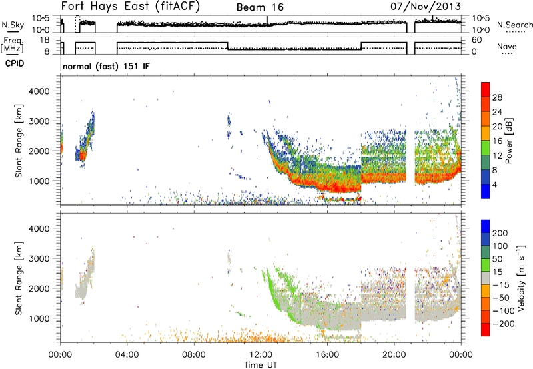Click the "50" label on Velocity colorbar
This screenshot has width=533, height=369.
pyautogui.click(x=497, y=259)
